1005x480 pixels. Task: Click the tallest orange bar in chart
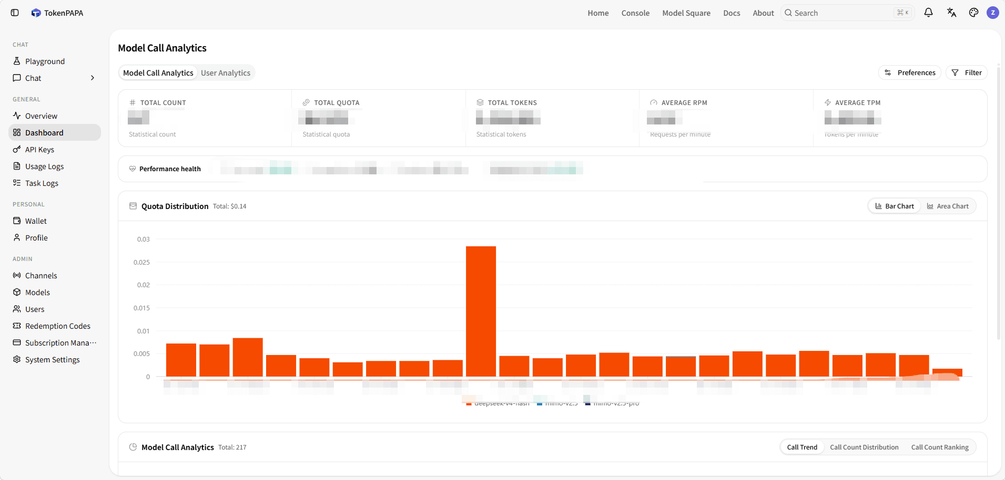point(481,311)
